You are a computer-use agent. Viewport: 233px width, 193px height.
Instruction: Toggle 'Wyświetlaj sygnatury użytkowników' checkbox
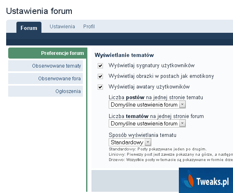click(x=101, y=66)
